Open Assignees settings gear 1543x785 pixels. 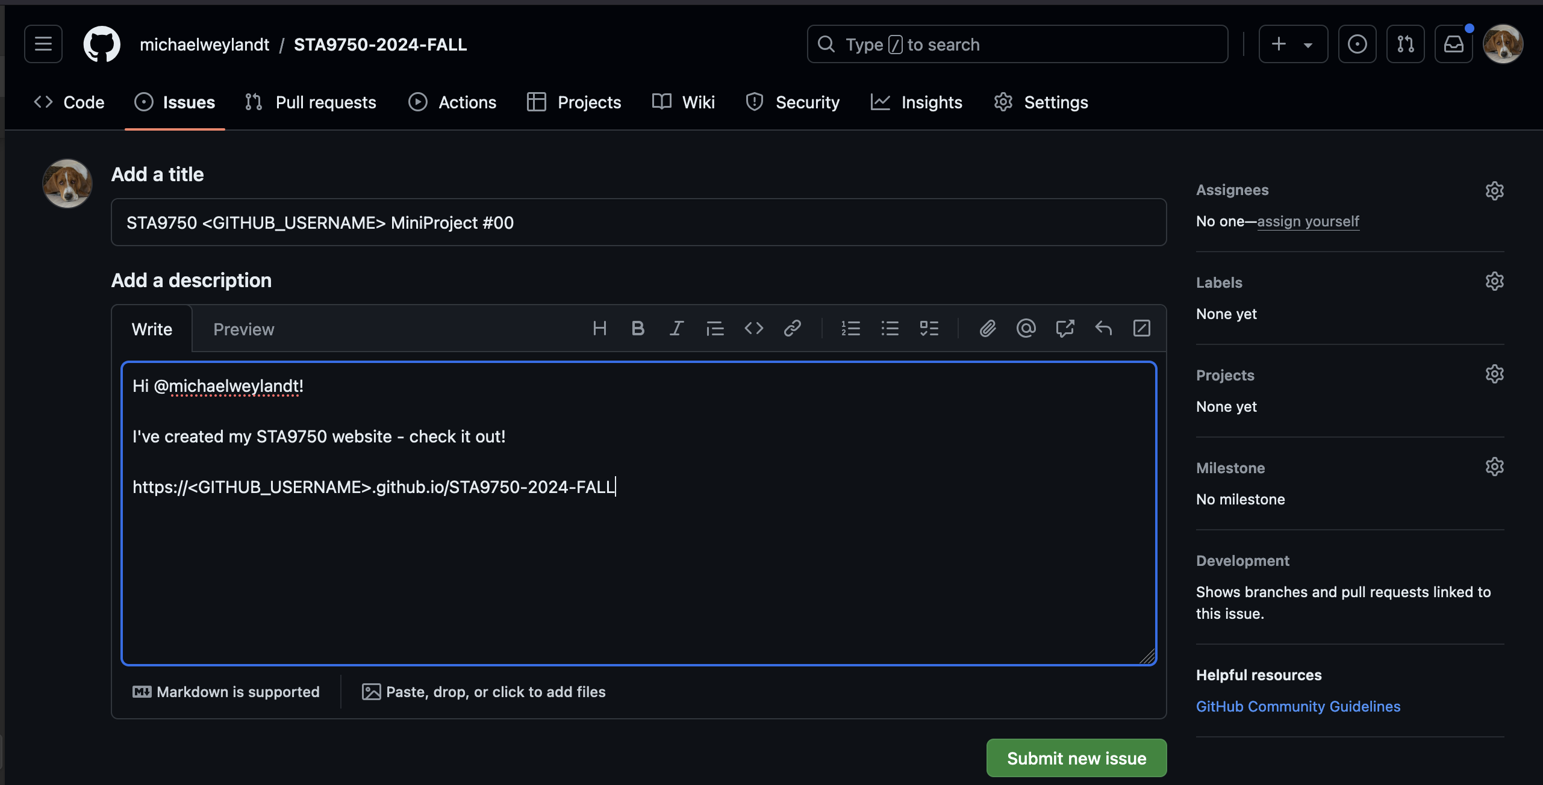1494,191
